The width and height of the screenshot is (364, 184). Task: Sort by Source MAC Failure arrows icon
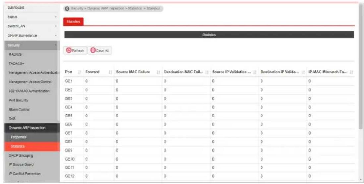click(x=158, y=72)
